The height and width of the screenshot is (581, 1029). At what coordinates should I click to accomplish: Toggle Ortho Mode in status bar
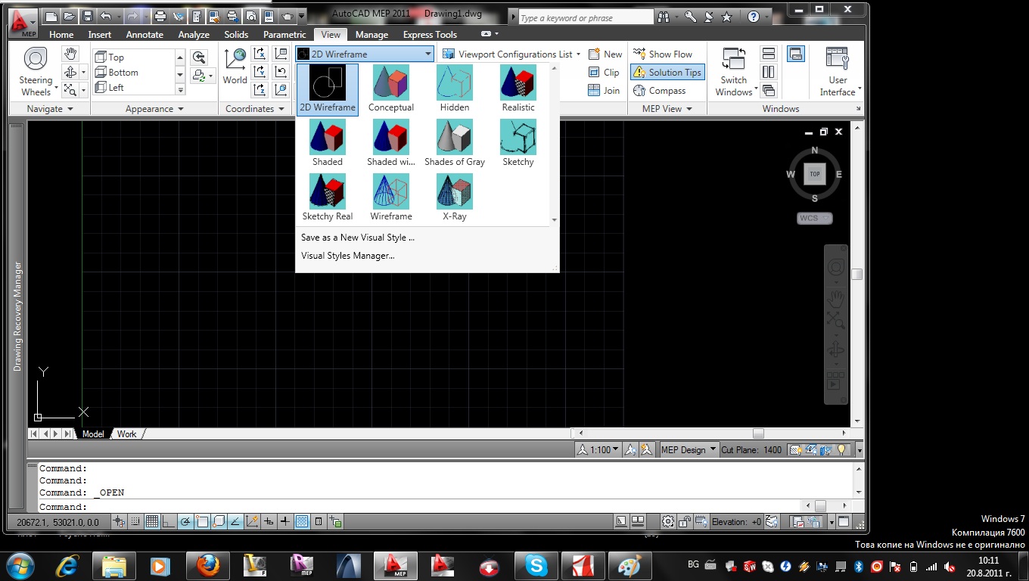point(168,521)
